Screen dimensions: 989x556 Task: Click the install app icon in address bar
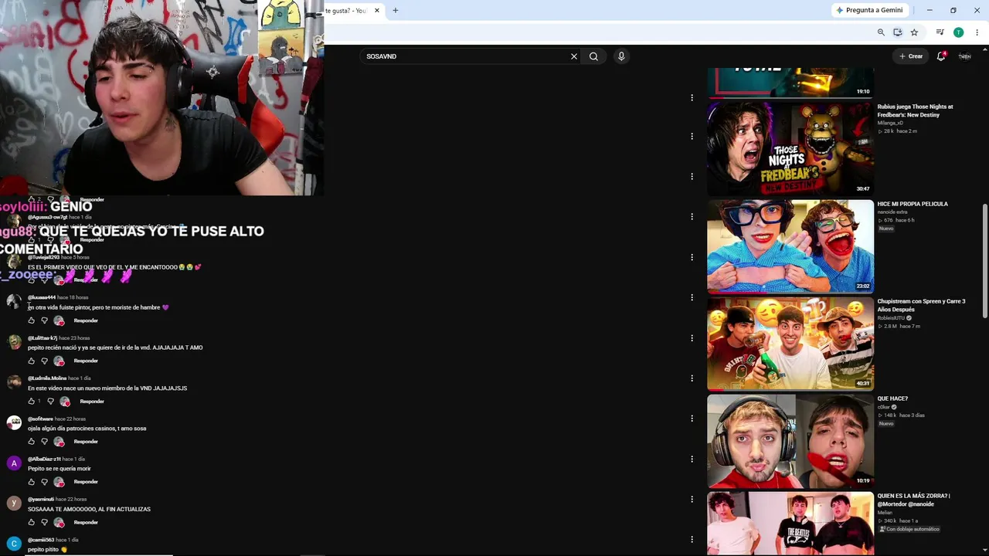pos(898,32)
